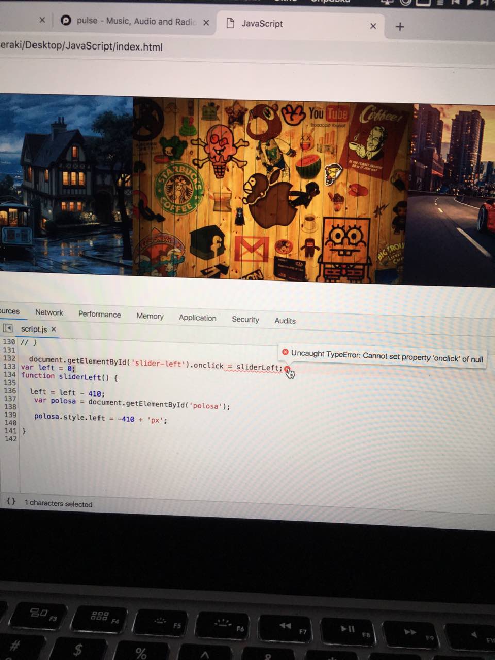495x660 pixels.
Task: Close the leftmost partially visible tab
Action: pyautogui.click(x=42, y=20)
